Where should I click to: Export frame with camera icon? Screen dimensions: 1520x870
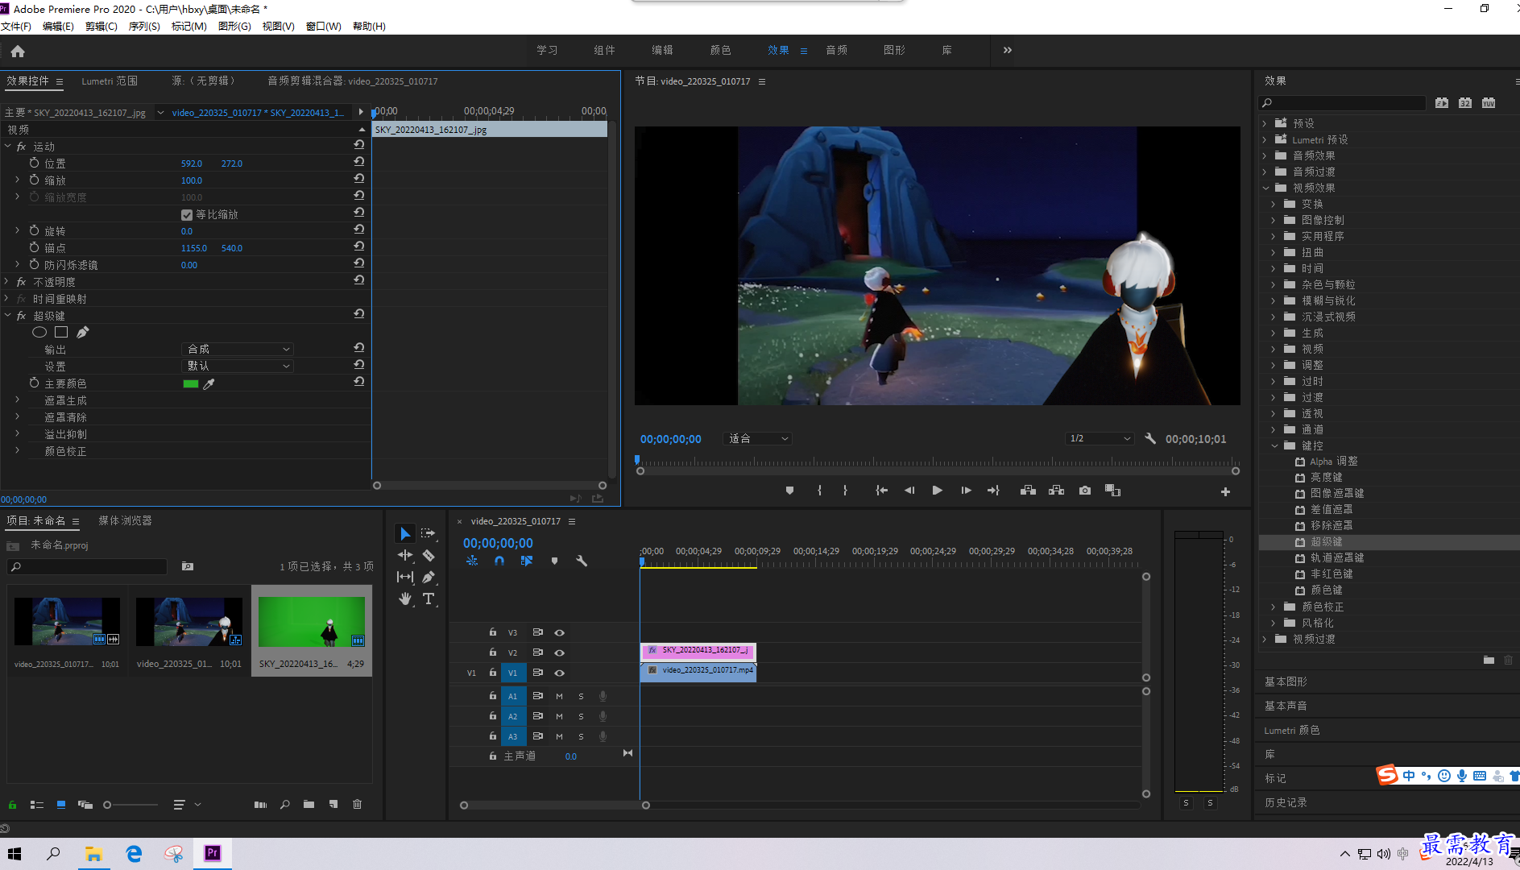point(1085,491)
